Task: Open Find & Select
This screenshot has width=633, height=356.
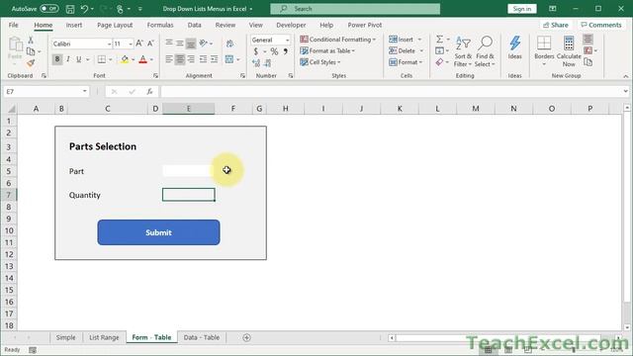Action: [x=485, y=51]
